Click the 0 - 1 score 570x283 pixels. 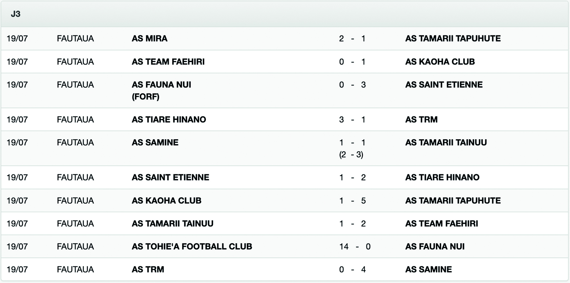[x=352, y=62]
